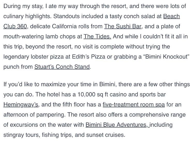Follow the Hemingway's sports bar link
Image resolution: width=195 pixels, height=142 pixels.
point(21,105)
